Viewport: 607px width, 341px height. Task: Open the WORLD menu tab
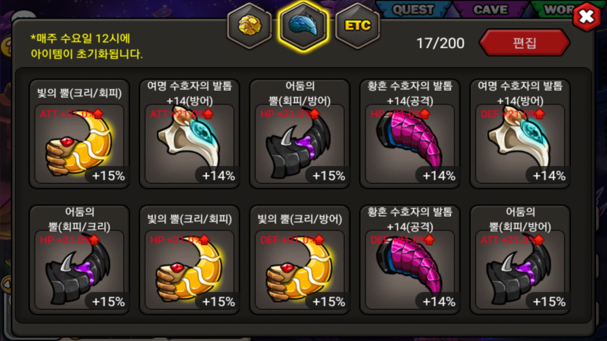[x=558, y=9]
